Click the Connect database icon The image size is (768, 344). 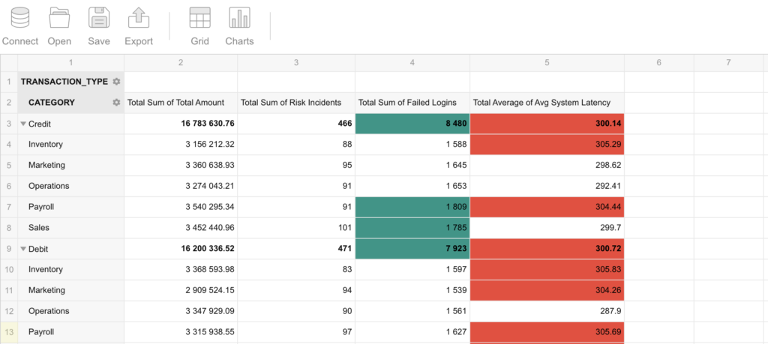[20, 18]
